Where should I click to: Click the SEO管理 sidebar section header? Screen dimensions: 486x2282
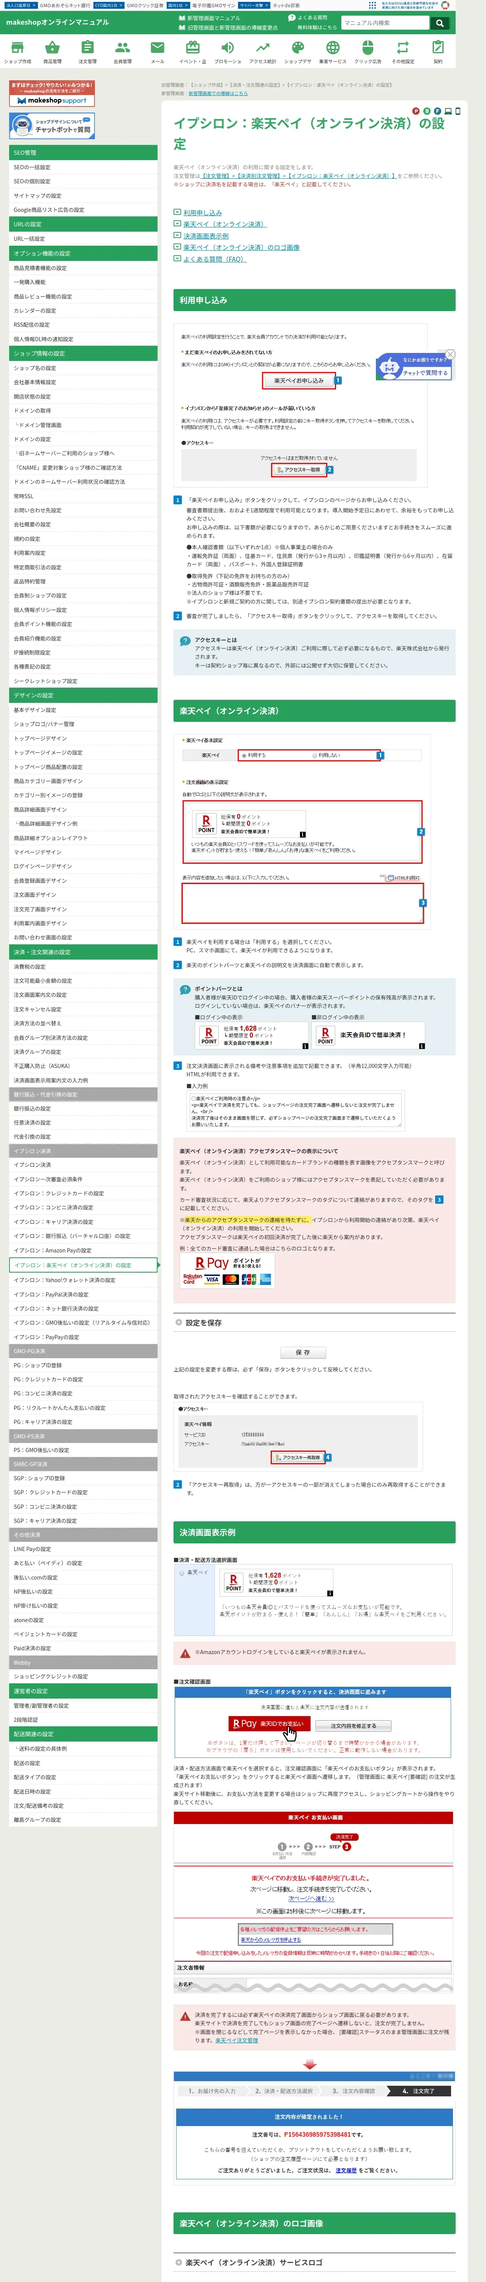pos(83,153)
